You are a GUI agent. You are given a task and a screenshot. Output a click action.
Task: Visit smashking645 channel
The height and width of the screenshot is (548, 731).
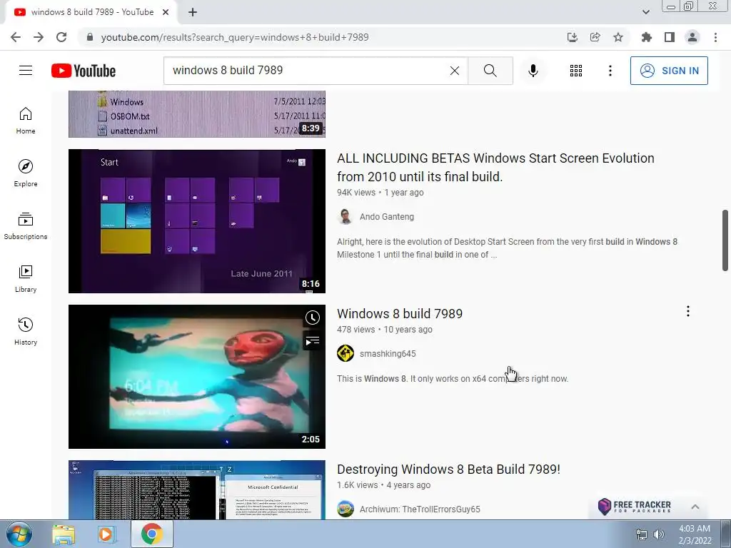(388, 354)
